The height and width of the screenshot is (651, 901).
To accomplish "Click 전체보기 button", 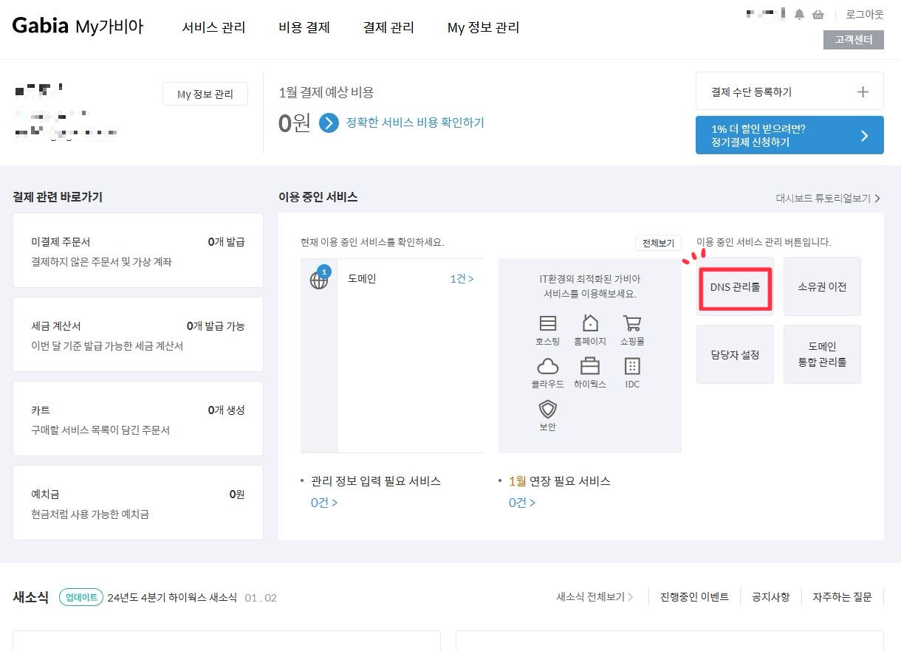I will click(658, 243).
